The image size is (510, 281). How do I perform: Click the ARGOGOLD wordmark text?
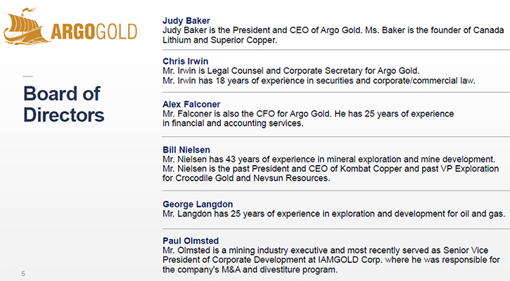pos(94,32)
